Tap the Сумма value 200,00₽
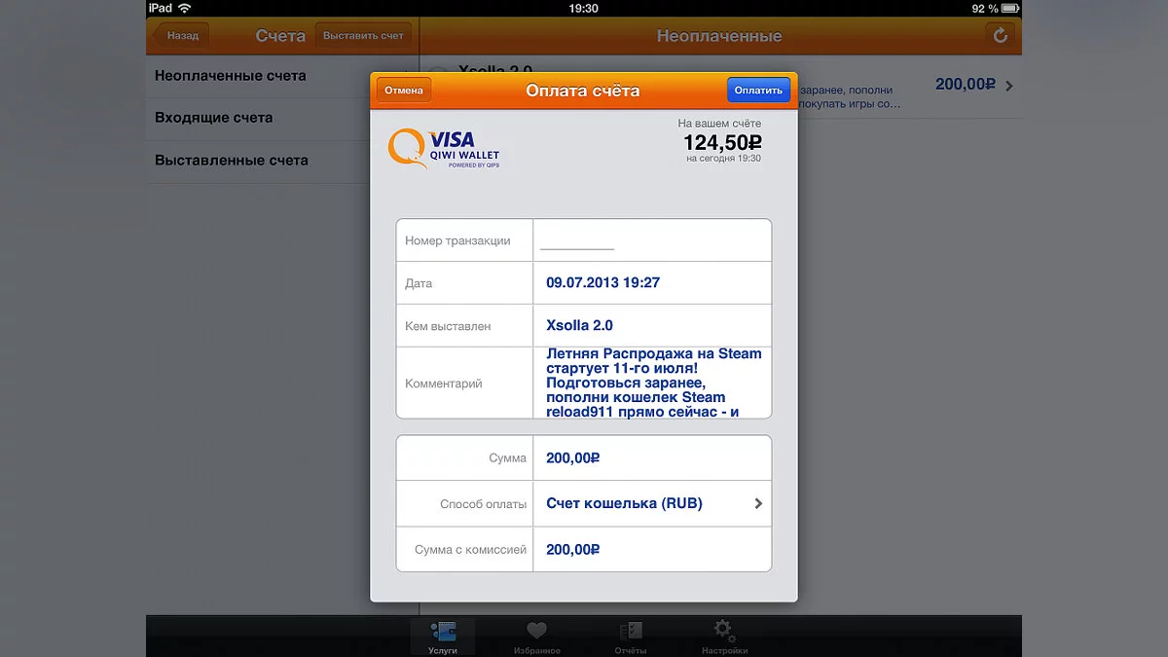This screenshot has height=657, width=1168. (573, 458)
